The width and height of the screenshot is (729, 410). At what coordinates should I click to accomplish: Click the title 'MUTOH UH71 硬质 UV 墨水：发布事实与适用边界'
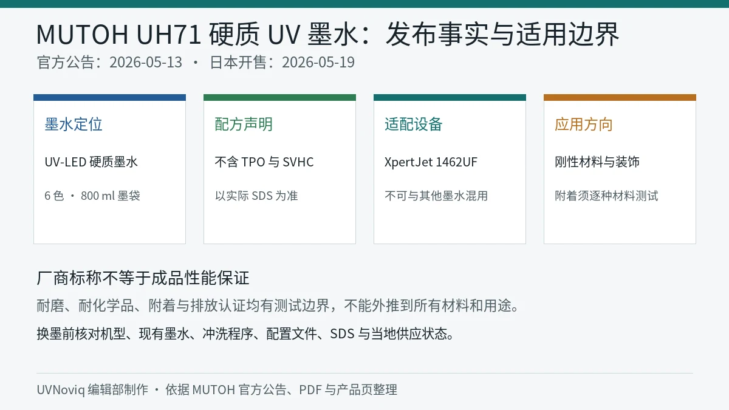(x=328, y=34)
